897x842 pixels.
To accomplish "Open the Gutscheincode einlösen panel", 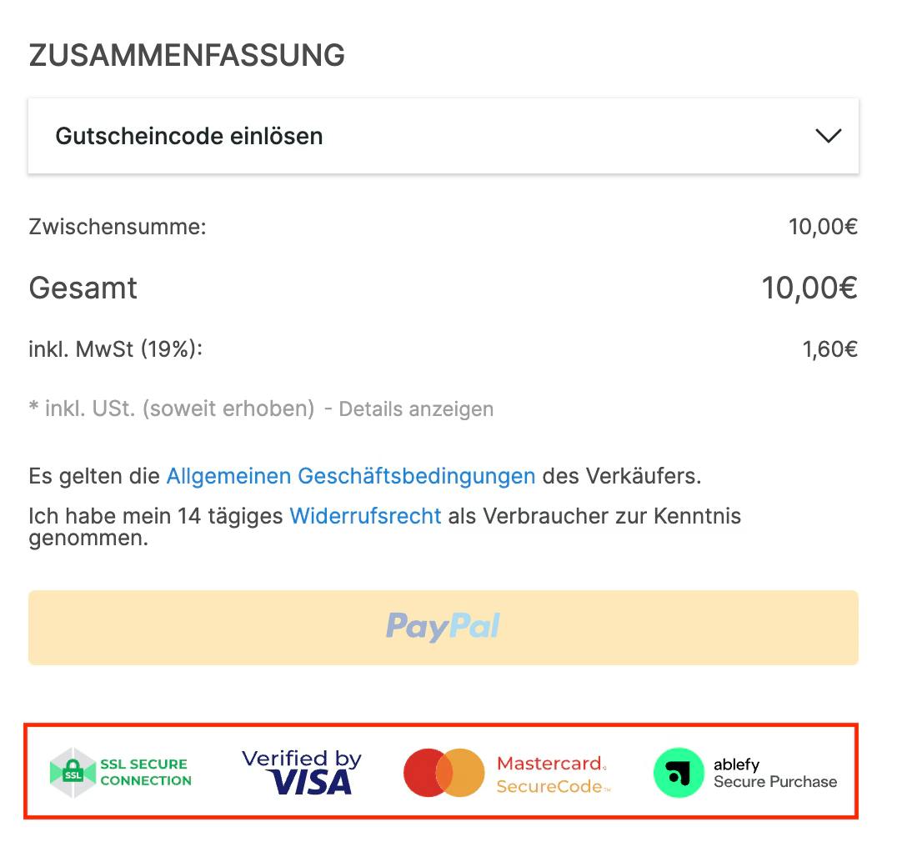I will (x=443, y=136).
